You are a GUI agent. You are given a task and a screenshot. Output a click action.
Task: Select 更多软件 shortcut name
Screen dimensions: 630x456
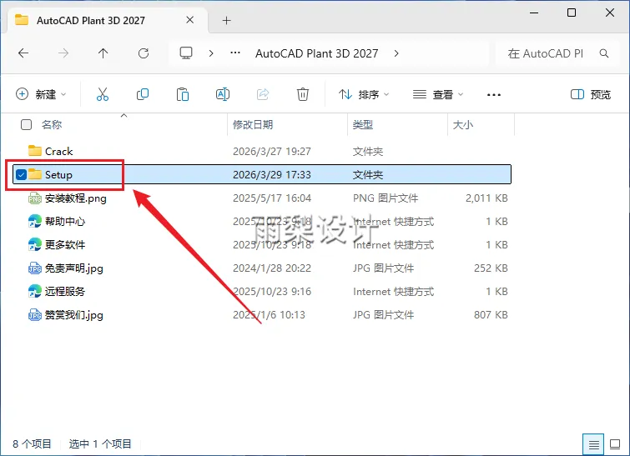(x=65, y=244)
